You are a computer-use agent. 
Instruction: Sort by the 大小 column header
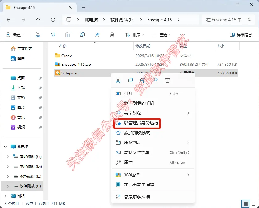(220, 46)
